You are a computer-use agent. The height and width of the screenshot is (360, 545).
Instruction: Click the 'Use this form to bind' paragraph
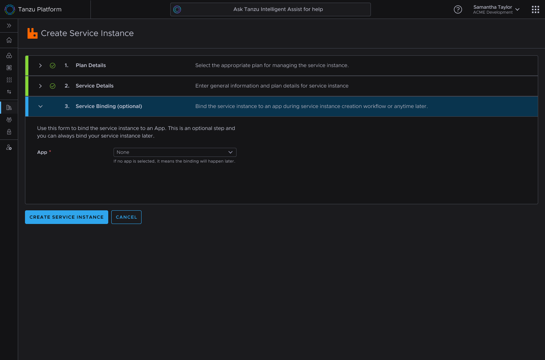coord(136,132)
